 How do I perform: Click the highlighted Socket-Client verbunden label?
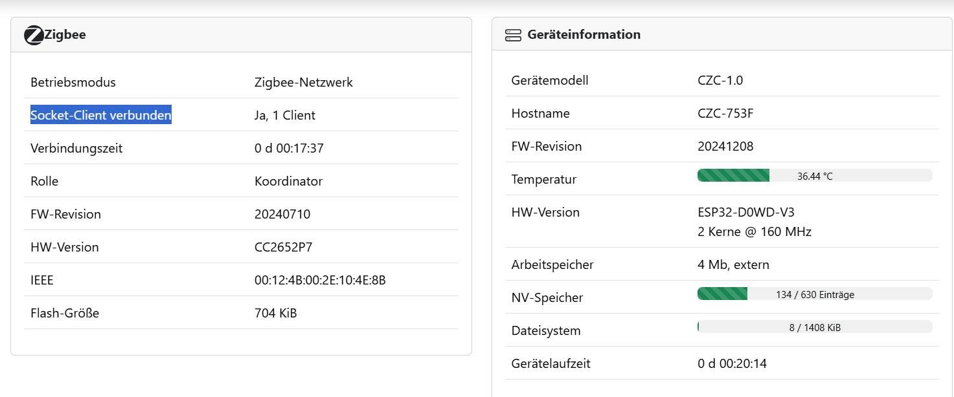pos(101,115)
